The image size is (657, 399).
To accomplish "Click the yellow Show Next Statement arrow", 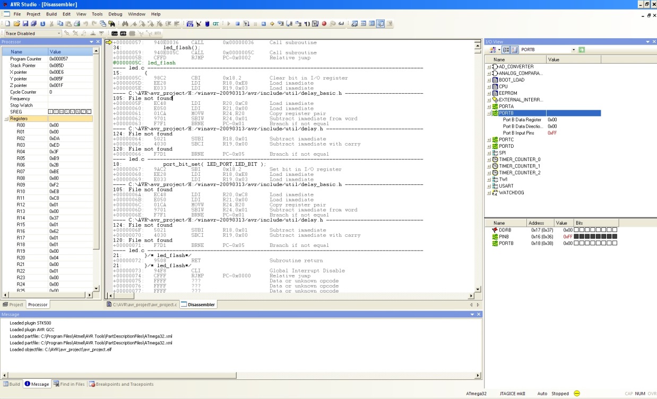I will click(272, 24).
